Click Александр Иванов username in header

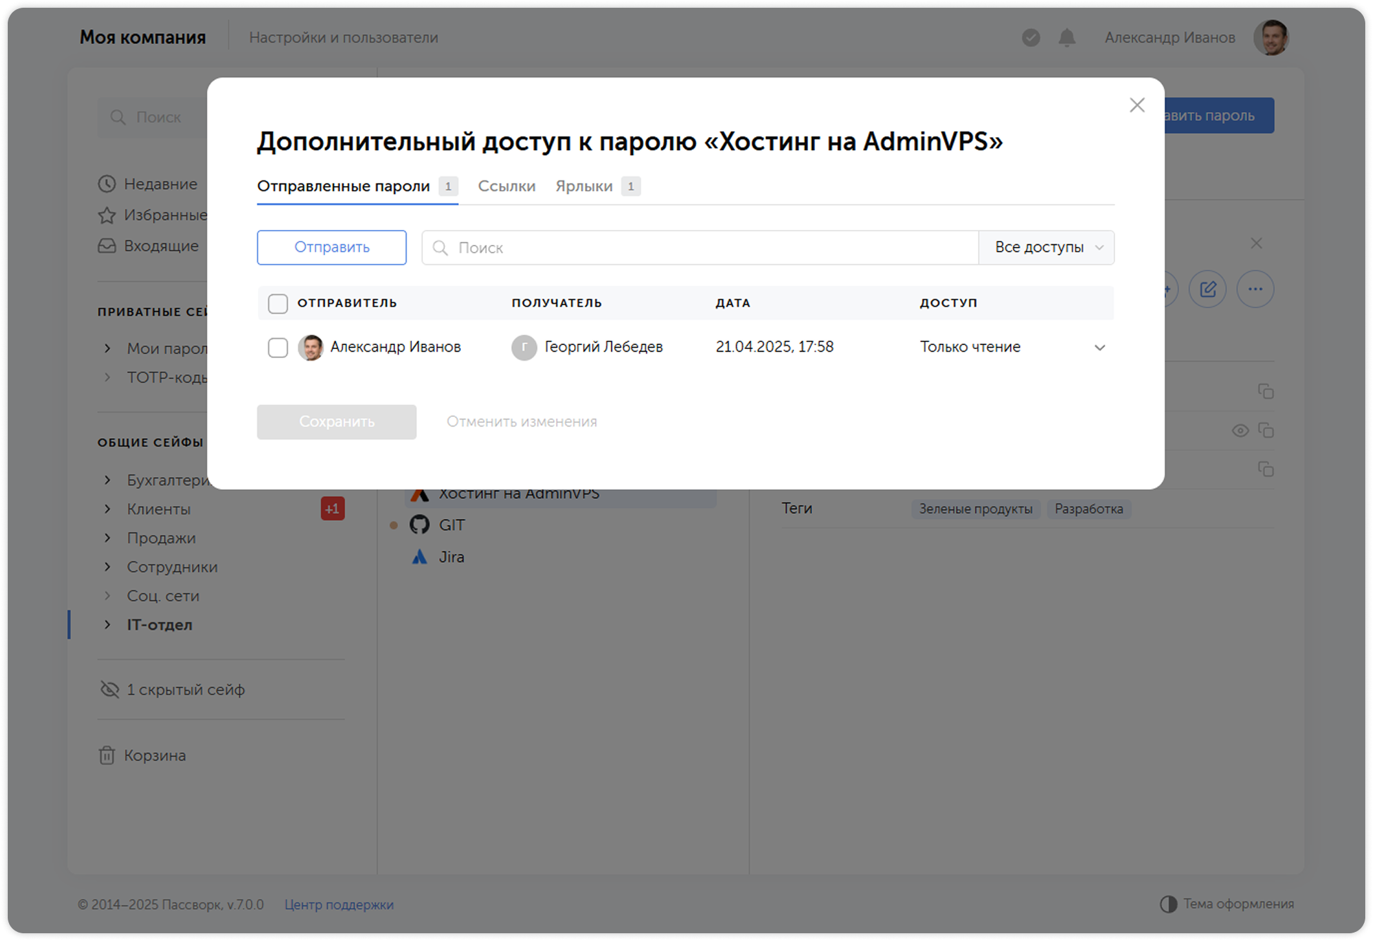coord(1169,37)
